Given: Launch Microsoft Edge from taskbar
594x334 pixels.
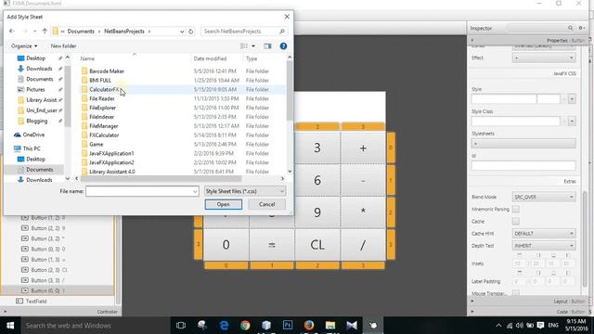Looking at the screenshot, I should click(224, 326).
